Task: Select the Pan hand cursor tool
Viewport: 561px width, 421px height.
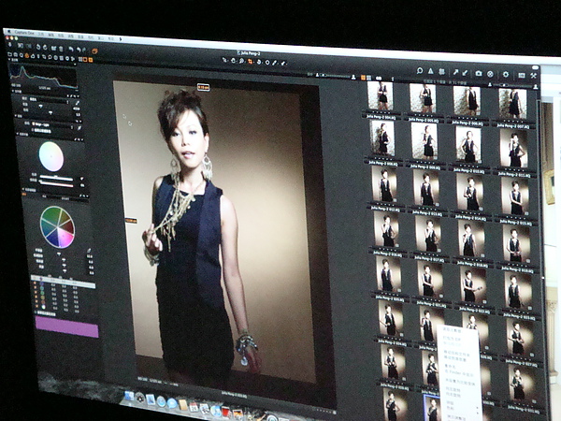Action: [233, 61]
